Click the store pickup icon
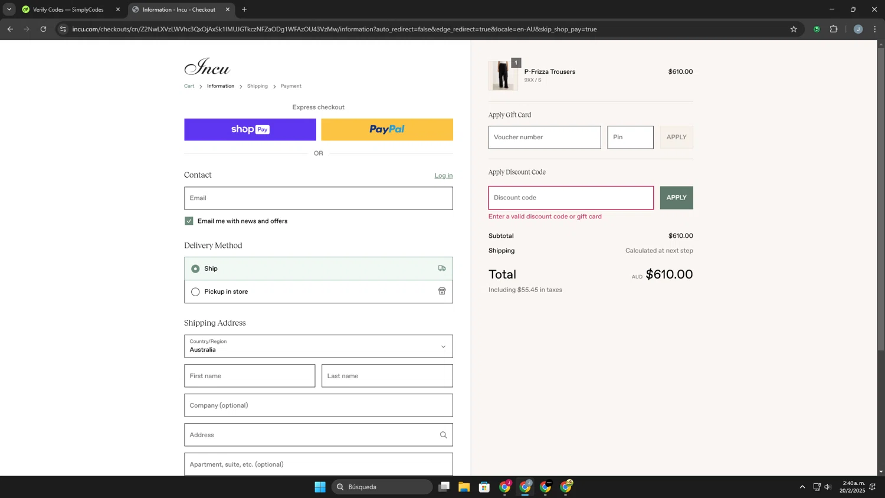Screen dimensions: 885x498 point(442,291)
